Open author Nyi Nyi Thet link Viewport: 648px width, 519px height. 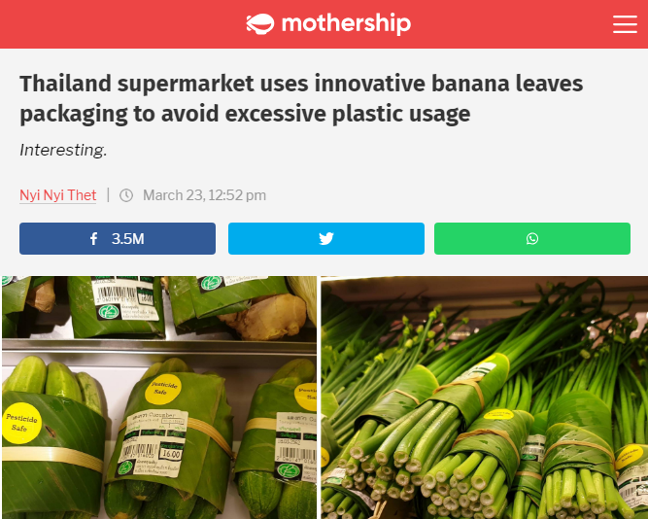[58, 195]
